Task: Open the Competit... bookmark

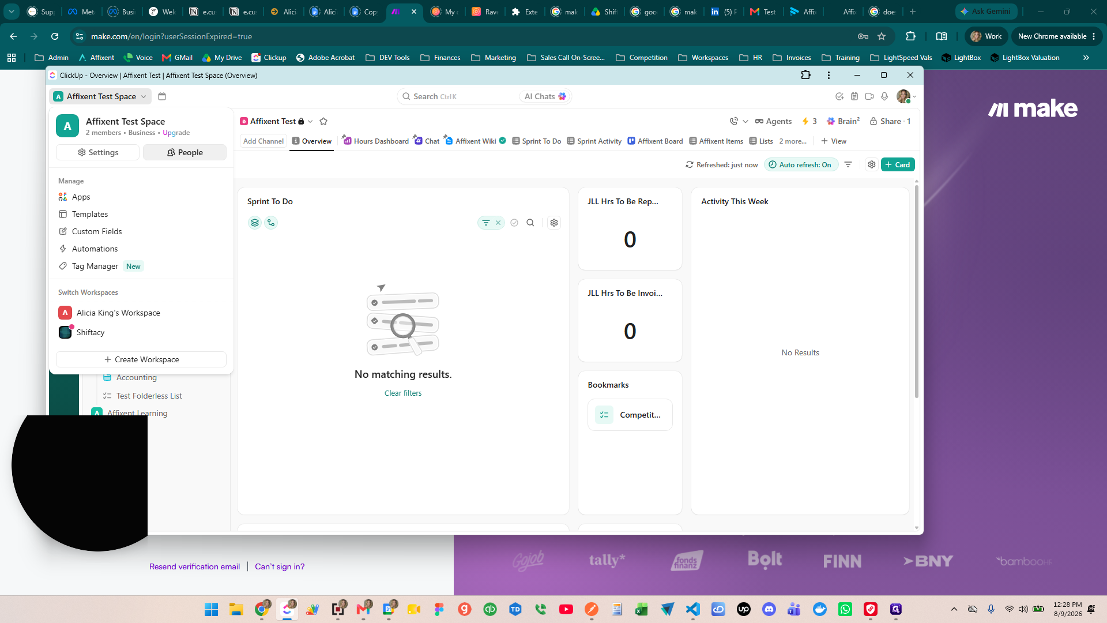Action: point(630,415)
